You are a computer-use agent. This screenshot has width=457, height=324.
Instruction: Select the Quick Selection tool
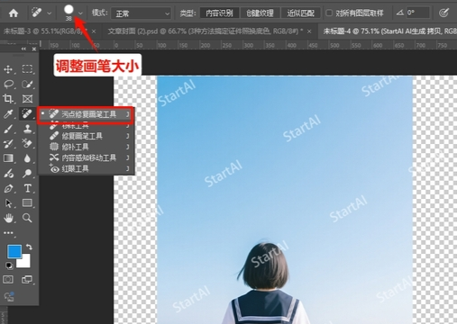(27, 85)
